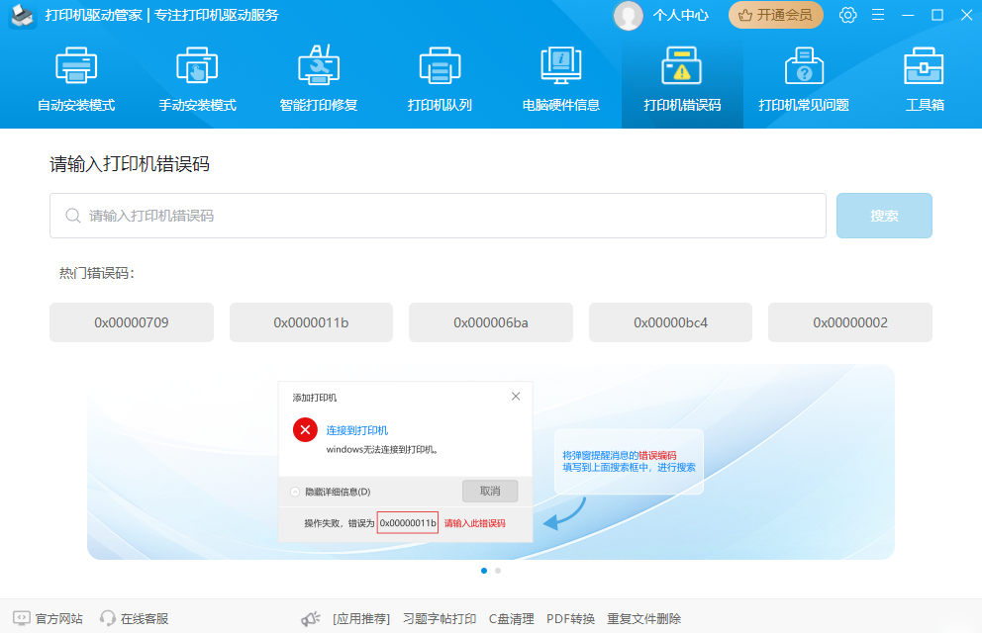Open the 打印机队列 printer queue panel
Screen dimensions: 982x633
pyautogui.click(x=439, y=79)
